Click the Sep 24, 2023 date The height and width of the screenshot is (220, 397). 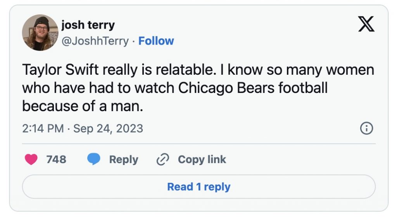[x=108, y=129]
